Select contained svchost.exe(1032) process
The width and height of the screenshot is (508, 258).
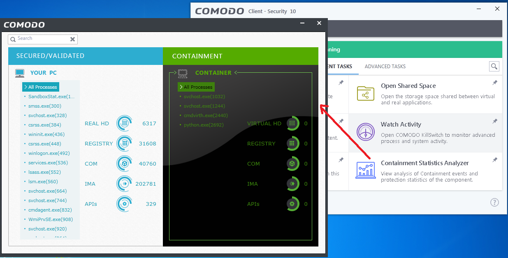(x=204, y=97)
